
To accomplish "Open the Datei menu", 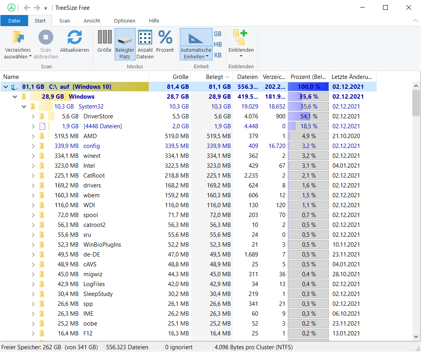I will (x=14, y=21).
